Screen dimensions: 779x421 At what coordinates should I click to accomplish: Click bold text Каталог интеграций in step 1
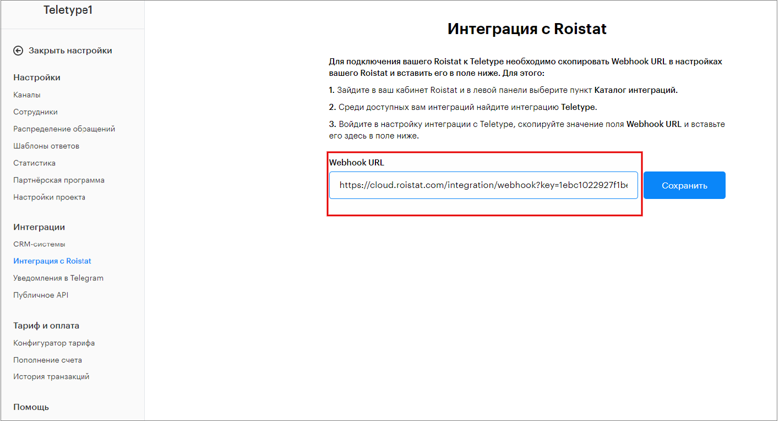(636, 90)
